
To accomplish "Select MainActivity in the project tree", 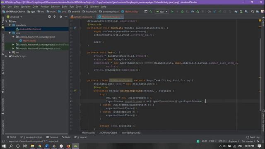I will 29,41.
